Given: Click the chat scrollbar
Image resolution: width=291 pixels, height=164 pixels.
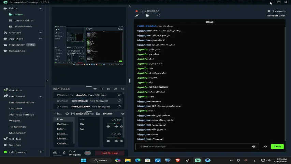Looking at the screenshot, I should click(x=285, y=84).
